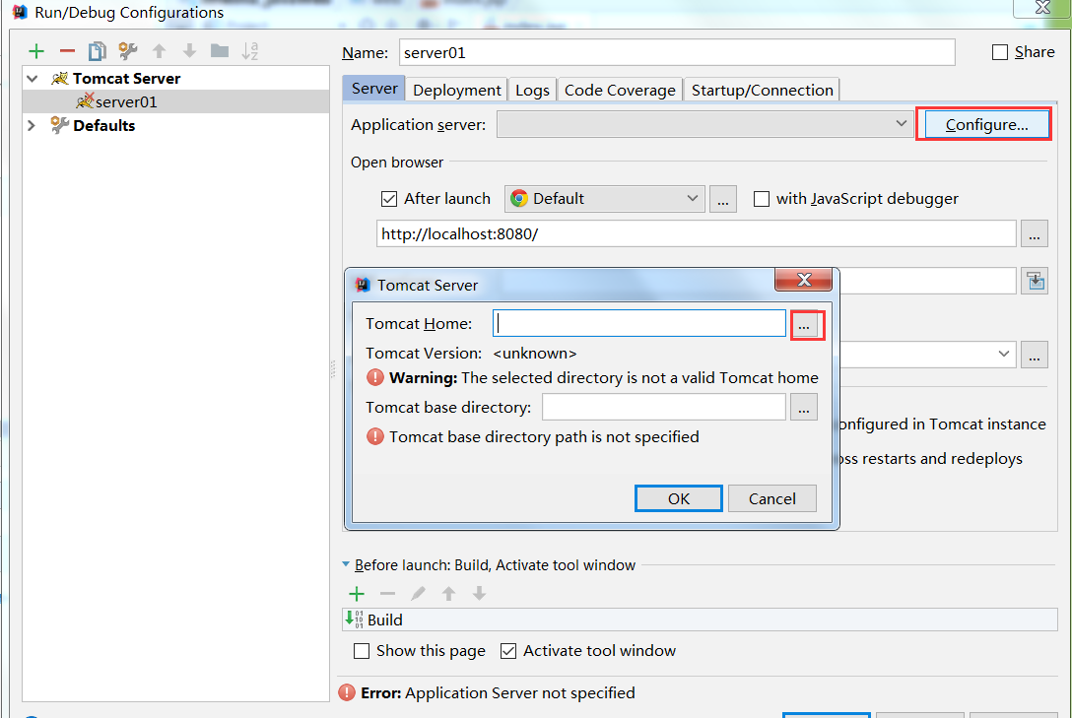Viewport: 1072px width, 718px height.
Task: Switch to the Server tab
Action: coord(374,89)
